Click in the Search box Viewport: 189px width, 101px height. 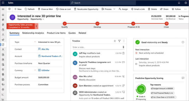103,3
